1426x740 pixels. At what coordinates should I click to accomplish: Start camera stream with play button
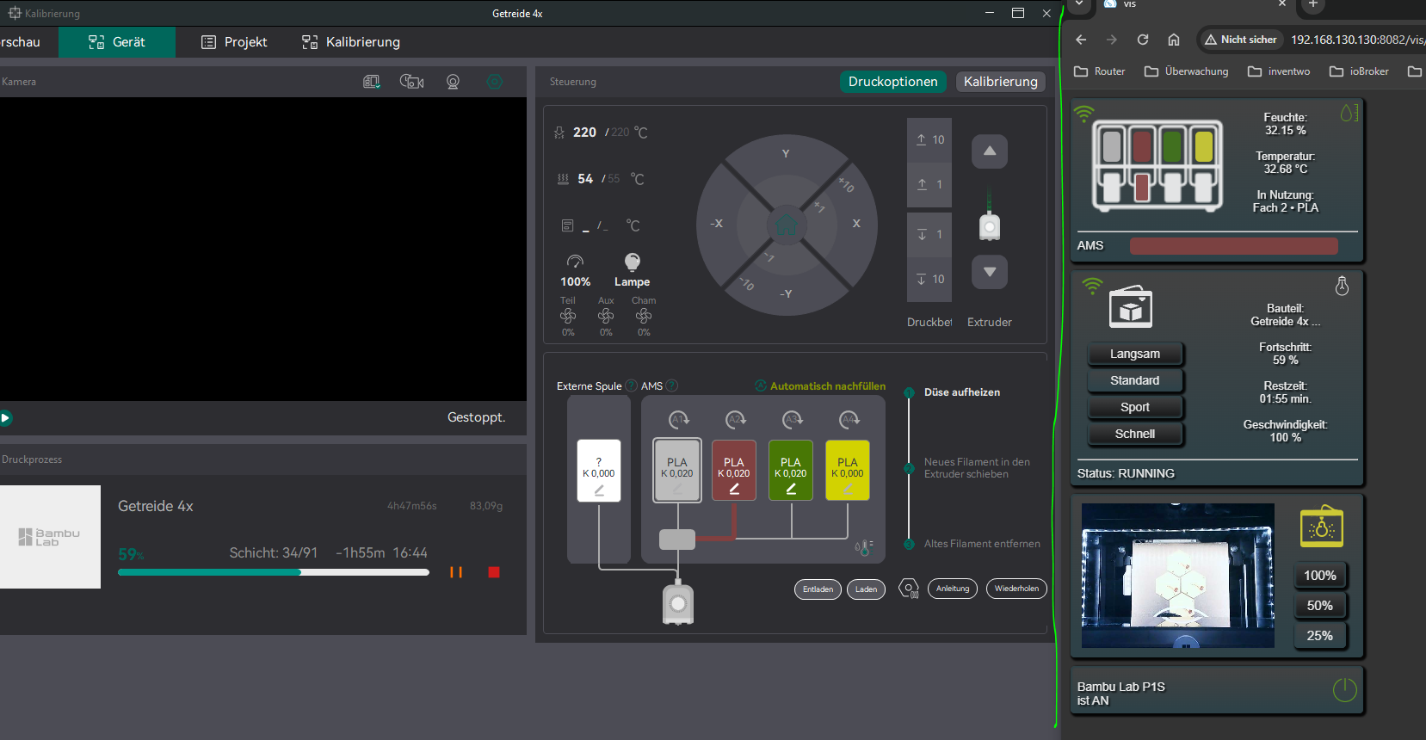(x=5, y=418)
